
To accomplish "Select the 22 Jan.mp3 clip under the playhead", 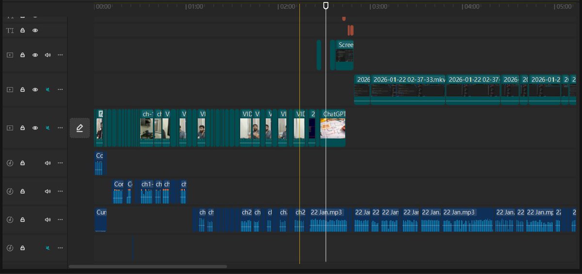I will [328, 220].
